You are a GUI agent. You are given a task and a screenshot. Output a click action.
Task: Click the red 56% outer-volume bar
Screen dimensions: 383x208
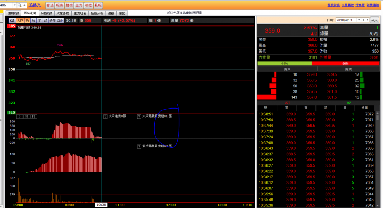345,63
